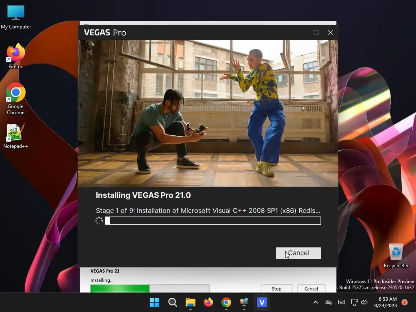
Task: Click the dancer promotional image
Action: pyautogui.click(x=208, y=113)
